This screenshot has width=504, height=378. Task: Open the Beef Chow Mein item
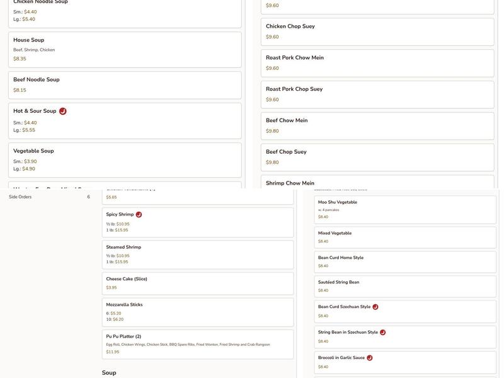coord(377,125)
